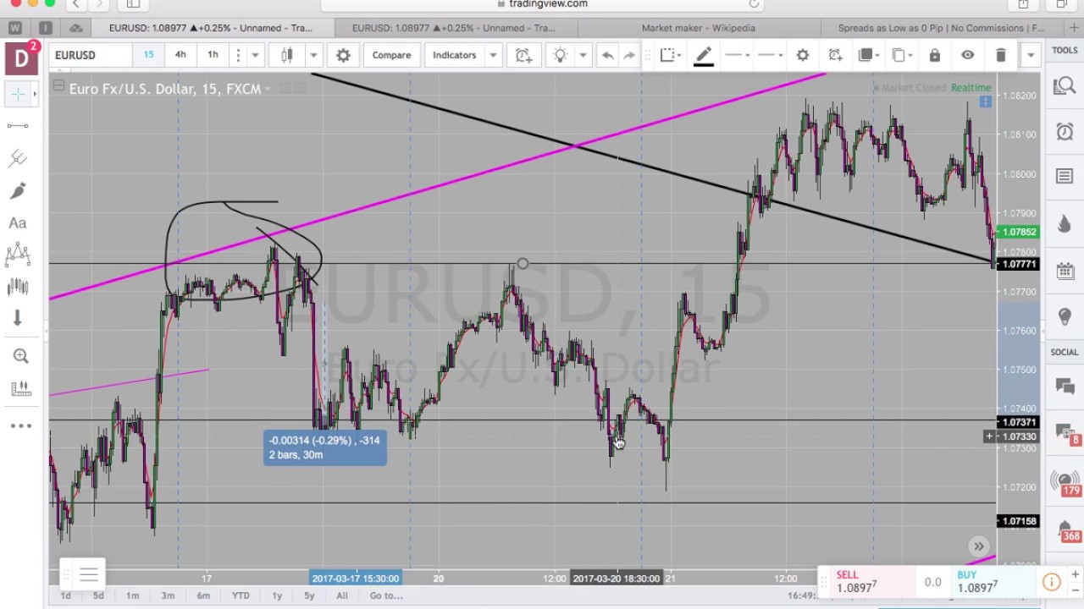Screen dimensions: 1084x609
Task: Select the brush drawing tool
Action: 18,190
